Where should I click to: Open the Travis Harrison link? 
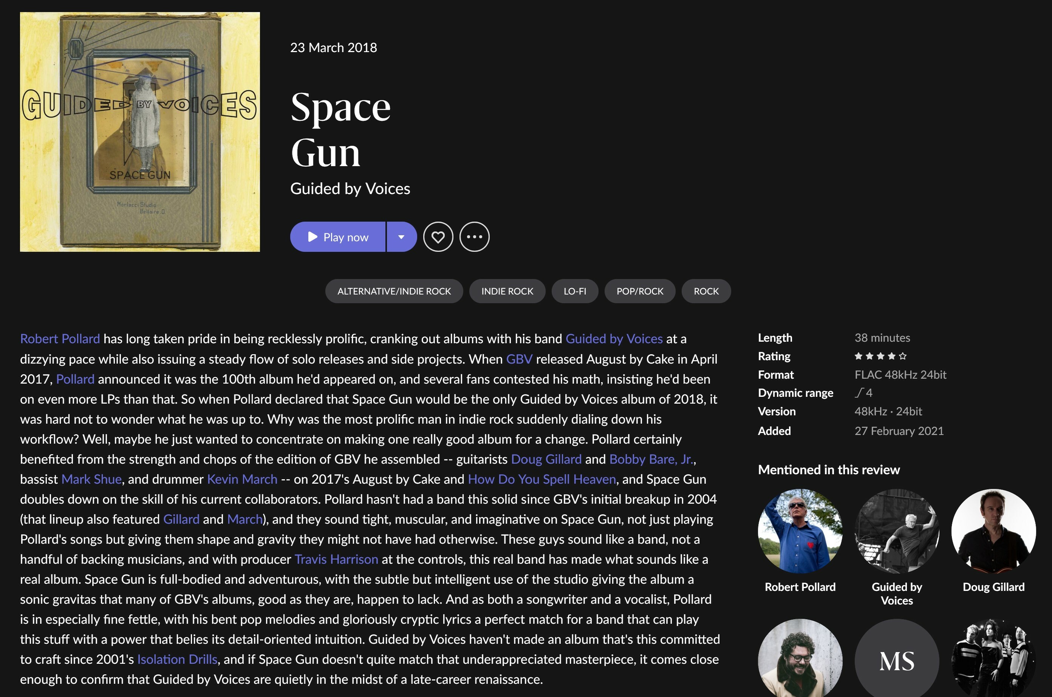point(336,559)
